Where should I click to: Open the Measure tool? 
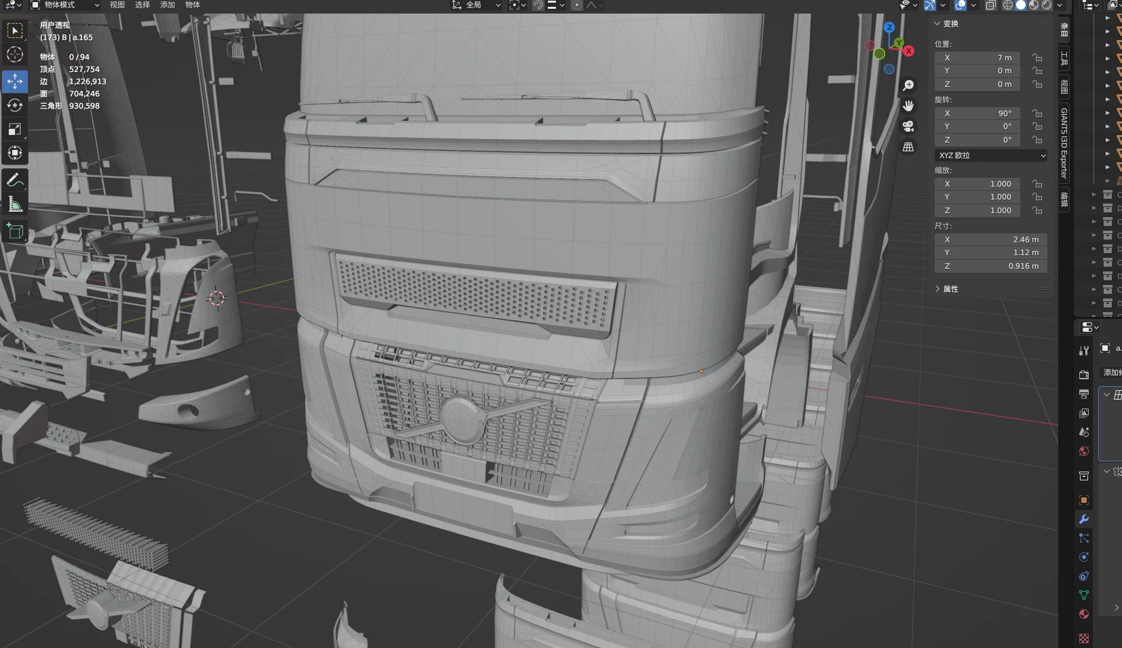tap(14, 204)
